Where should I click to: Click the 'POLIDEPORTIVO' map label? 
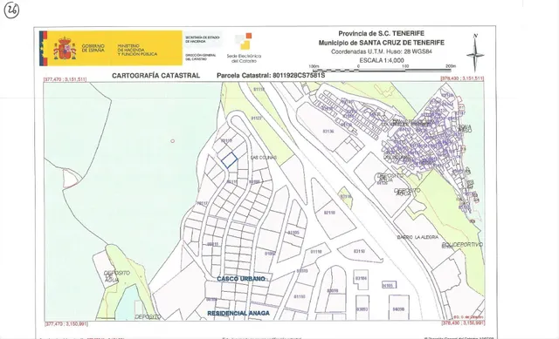[462, 245]
